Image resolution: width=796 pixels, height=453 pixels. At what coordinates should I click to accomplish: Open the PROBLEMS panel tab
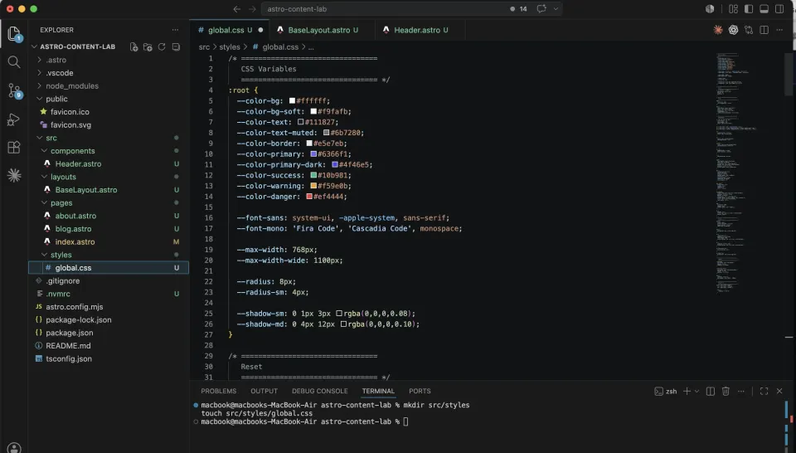218,391
